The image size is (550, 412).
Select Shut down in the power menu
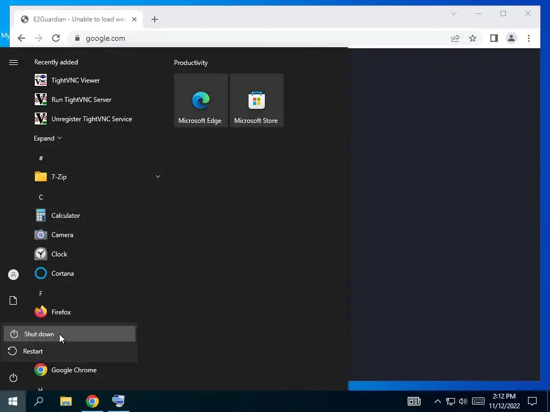69,334
